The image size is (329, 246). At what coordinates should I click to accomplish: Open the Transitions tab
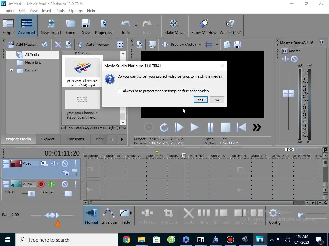click(x=75, y=139)
